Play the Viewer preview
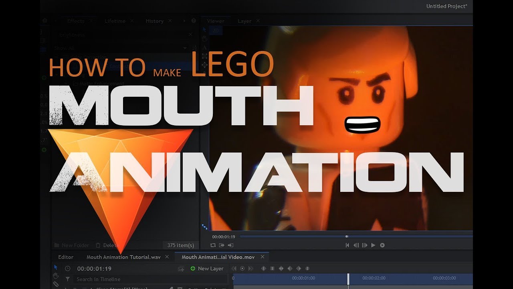513x289 pixels. 373,245
